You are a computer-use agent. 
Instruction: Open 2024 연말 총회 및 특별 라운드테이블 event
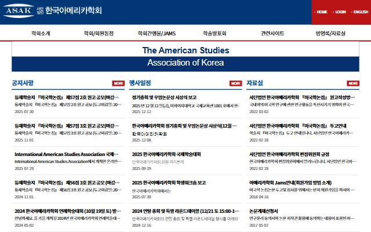185,211
